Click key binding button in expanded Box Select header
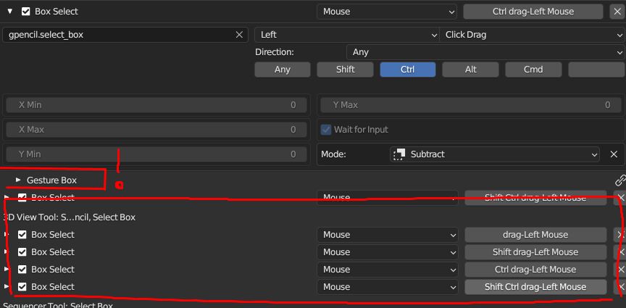 (533, 12)
